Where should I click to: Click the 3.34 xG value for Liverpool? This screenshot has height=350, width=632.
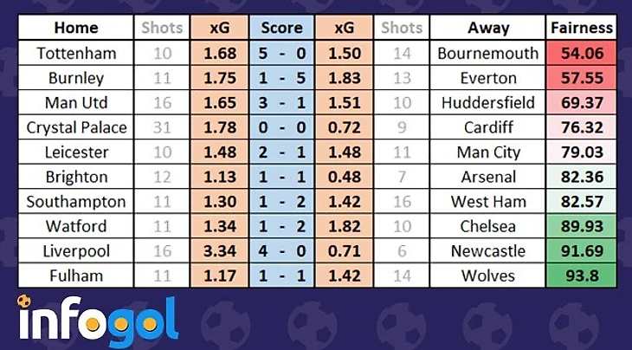[x=221, y=252]
